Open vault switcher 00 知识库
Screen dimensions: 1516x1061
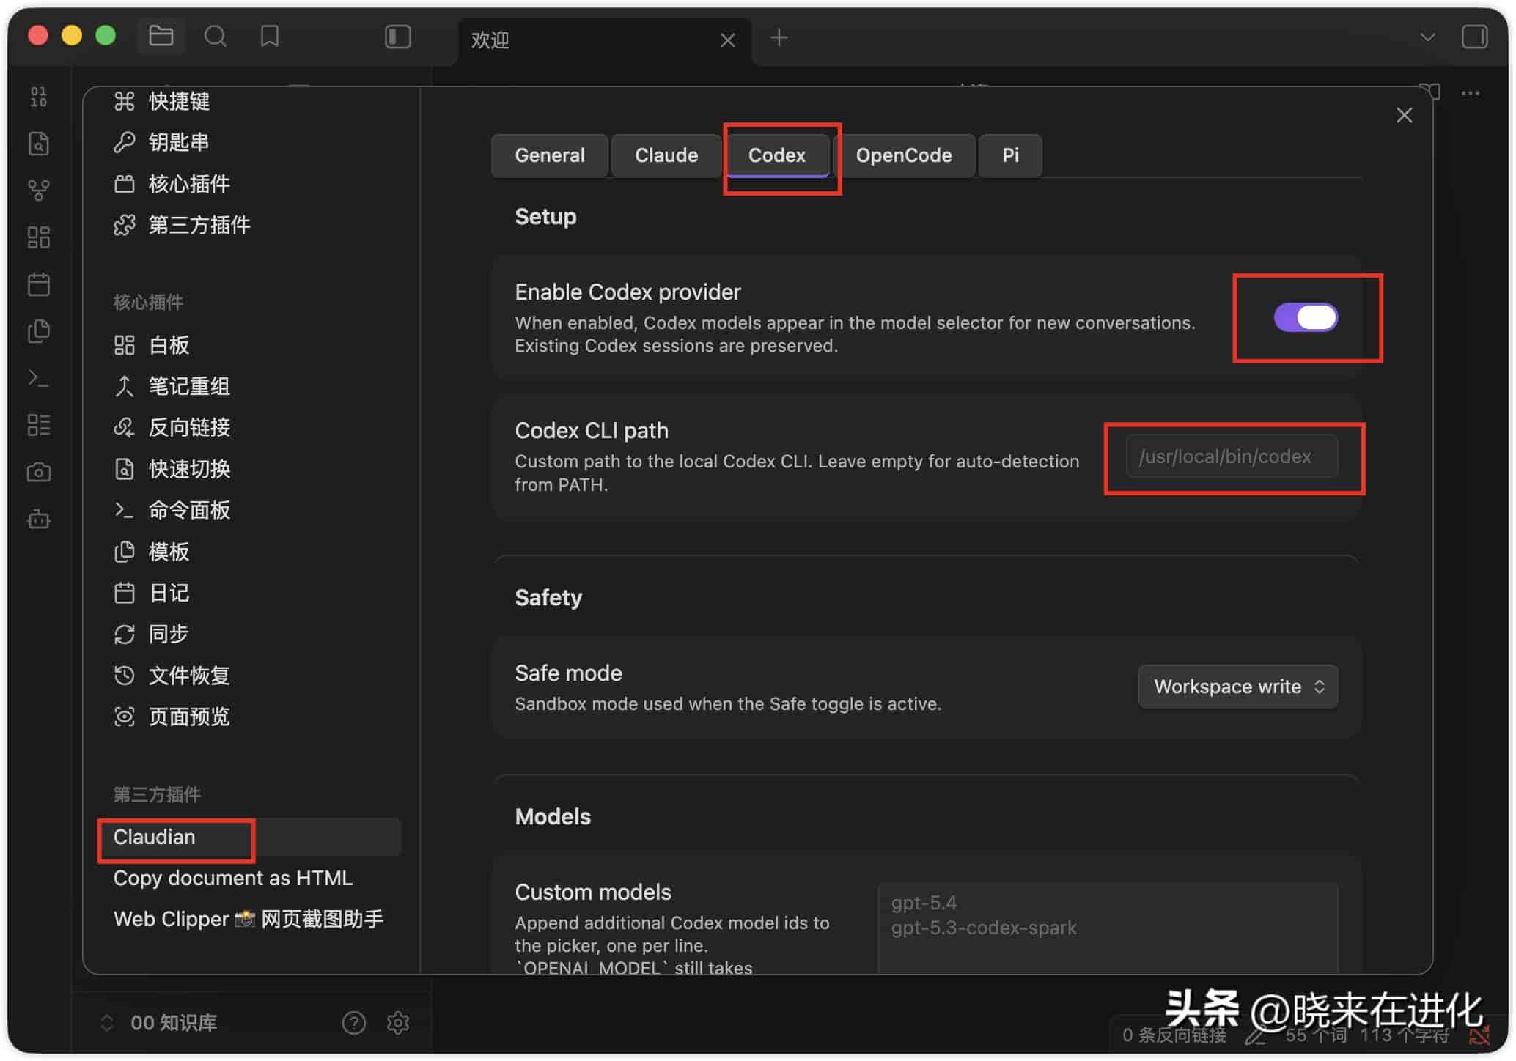click(158, 1022)
